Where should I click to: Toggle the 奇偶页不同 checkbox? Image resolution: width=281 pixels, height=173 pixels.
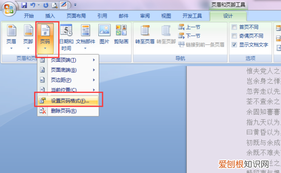pyautogui.click(x=234, y=36)
